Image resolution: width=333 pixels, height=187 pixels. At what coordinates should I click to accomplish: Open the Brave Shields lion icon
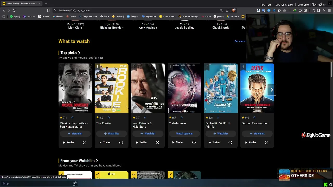click(x=234, y=10)
